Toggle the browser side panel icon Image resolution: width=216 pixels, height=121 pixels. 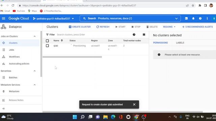click(206, 5)
